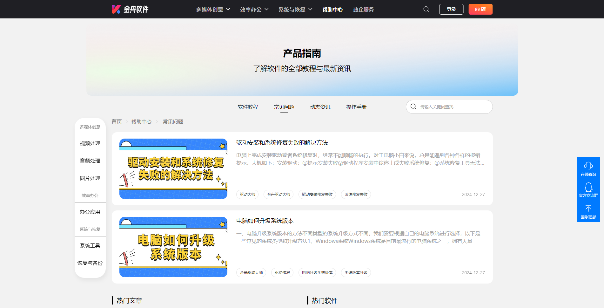Expand the 多媒体创意 dropdown menu
Viewport: 604px width, 308px height.
[x=213, y=10]
